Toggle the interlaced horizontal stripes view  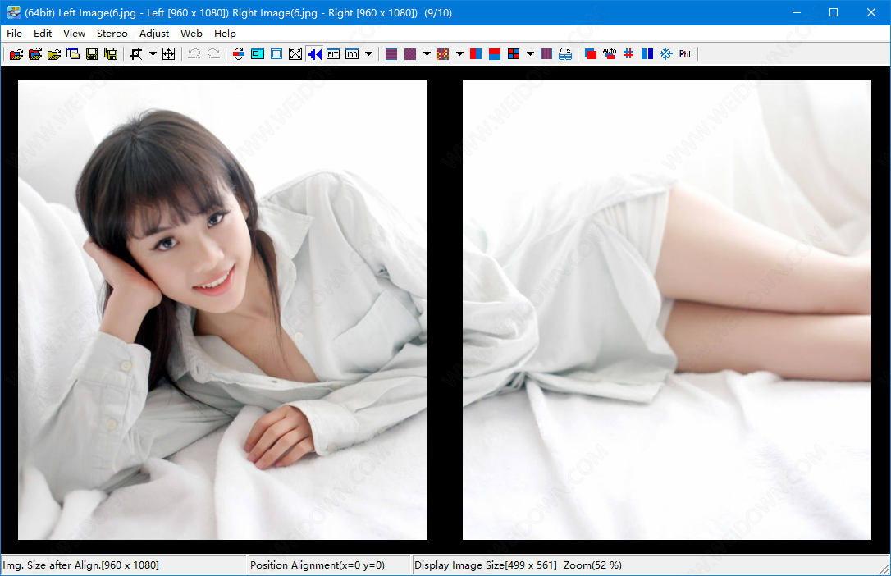[391, 54]
